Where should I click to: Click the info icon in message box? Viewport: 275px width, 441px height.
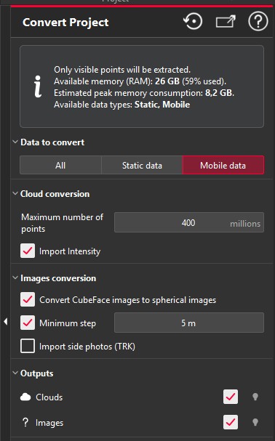pyautogui.click(x=38, y=86)
